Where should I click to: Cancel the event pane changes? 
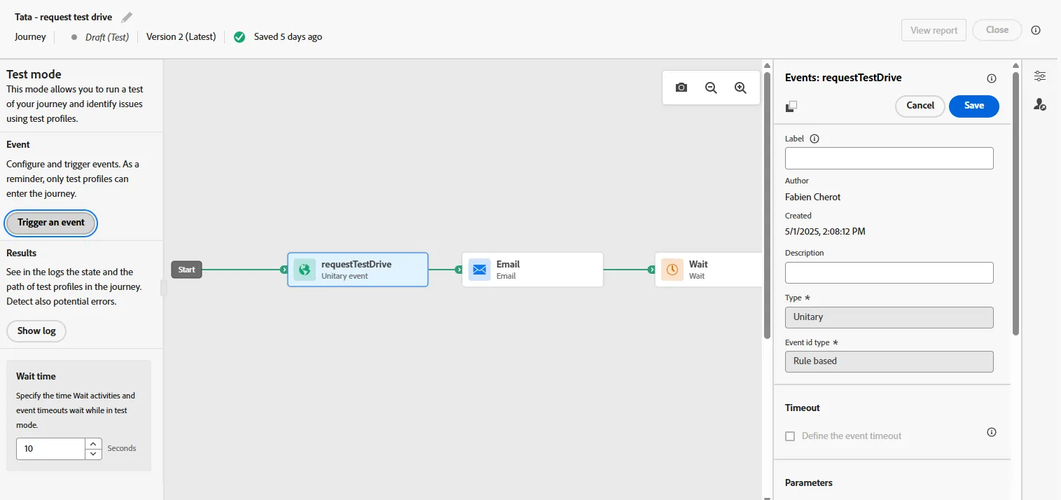point(920,106)
